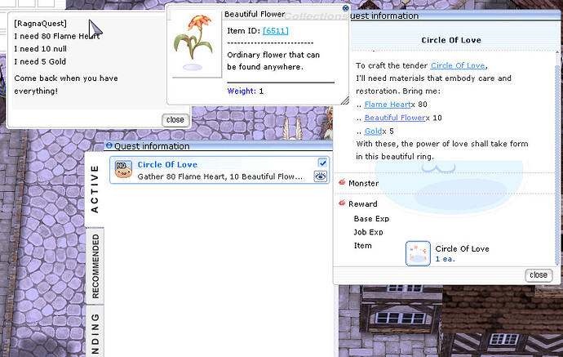Open the Beautiful Flower item link

point(395,118)
